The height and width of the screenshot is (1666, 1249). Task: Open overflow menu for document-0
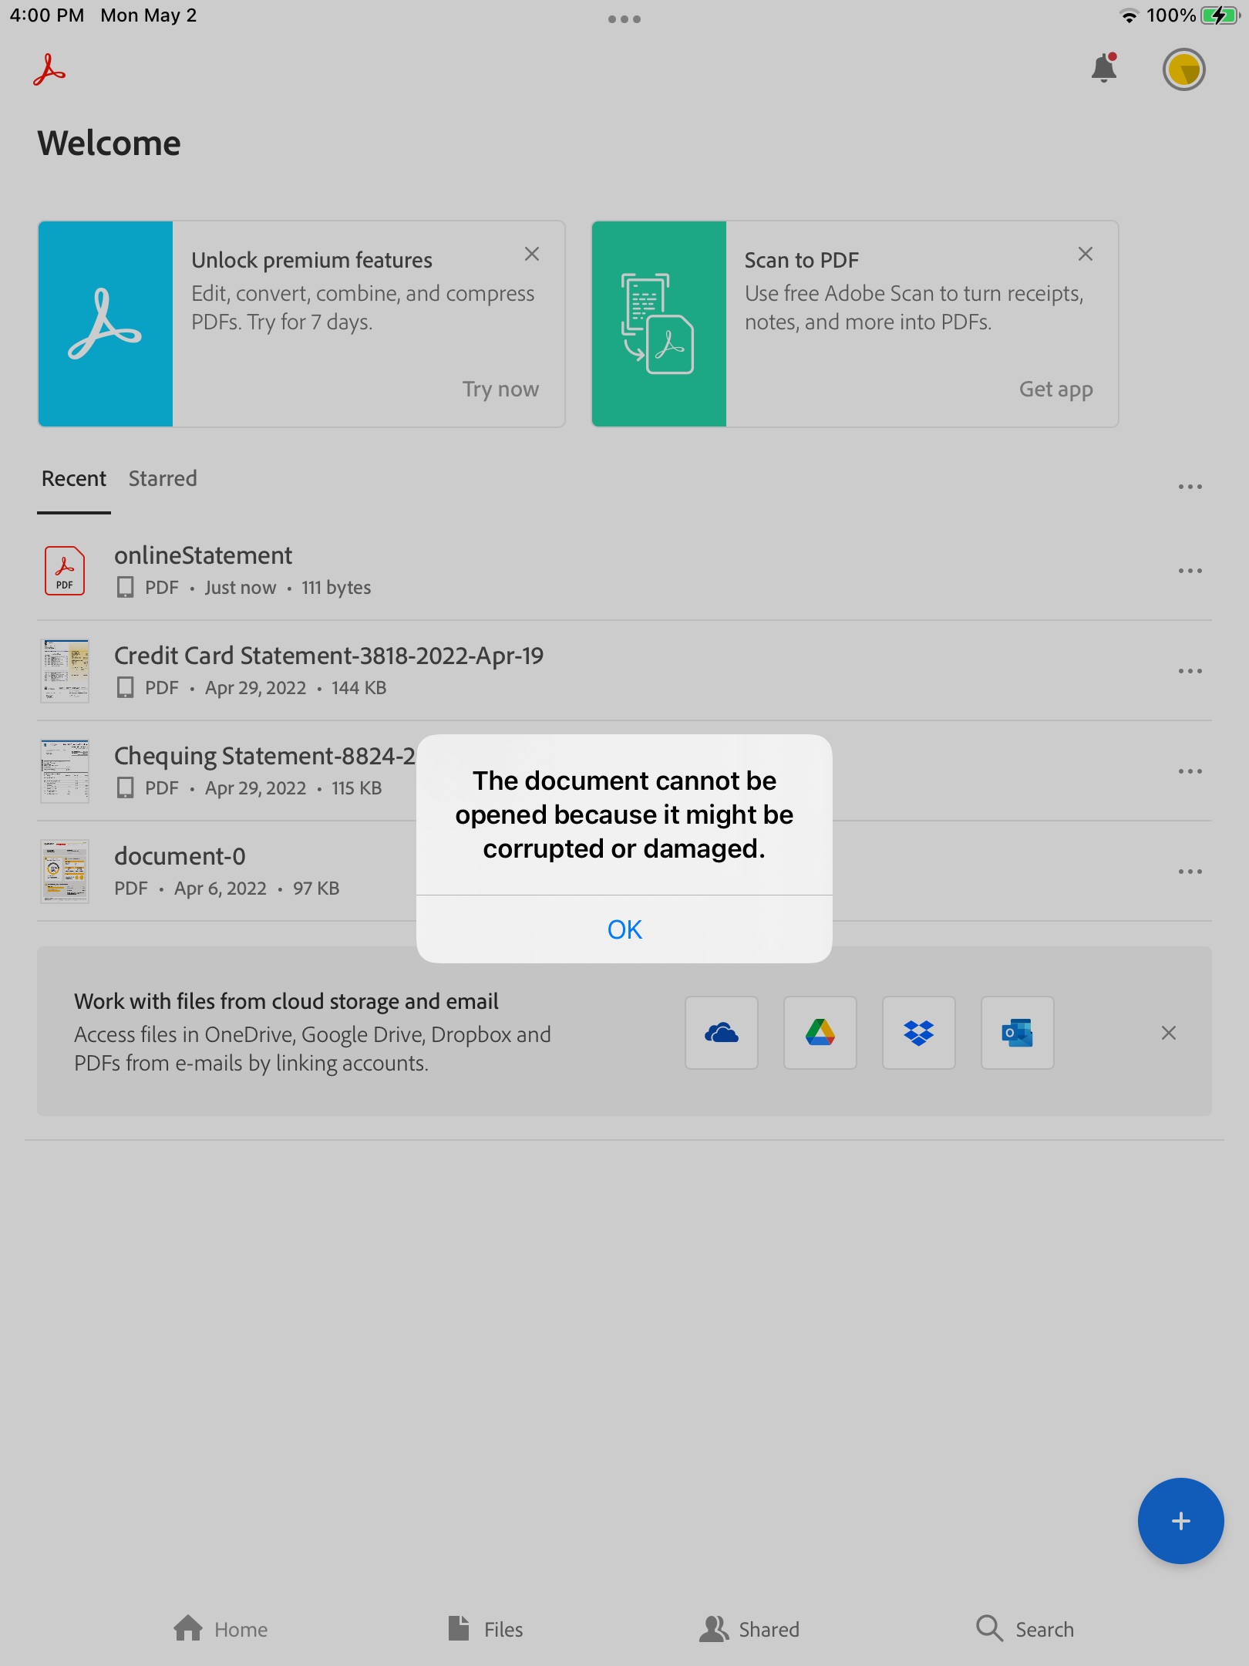click(1190, 871)
